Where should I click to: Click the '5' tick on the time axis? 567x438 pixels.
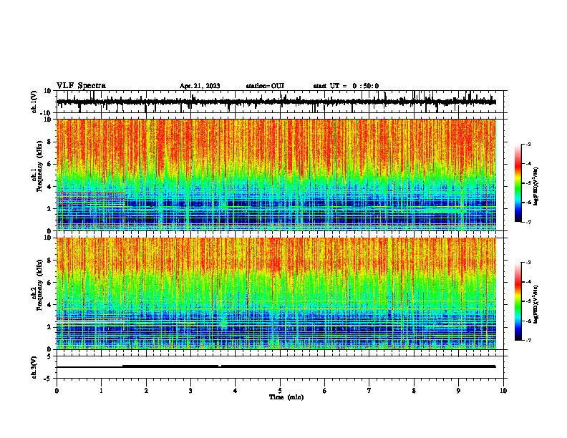tap(280, 391)
